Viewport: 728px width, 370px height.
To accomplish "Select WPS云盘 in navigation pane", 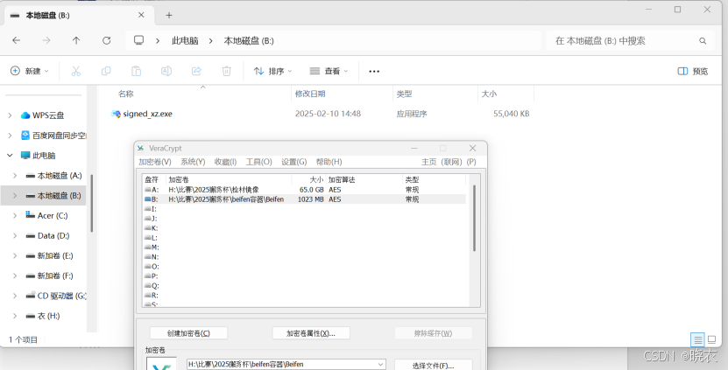I will [x=48, y=115].
